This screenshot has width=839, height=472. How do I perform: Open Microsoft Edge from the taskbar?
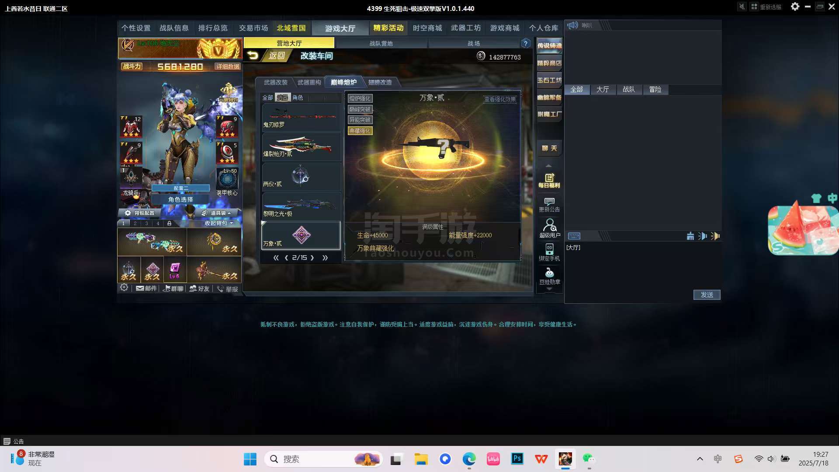(469, 459)
